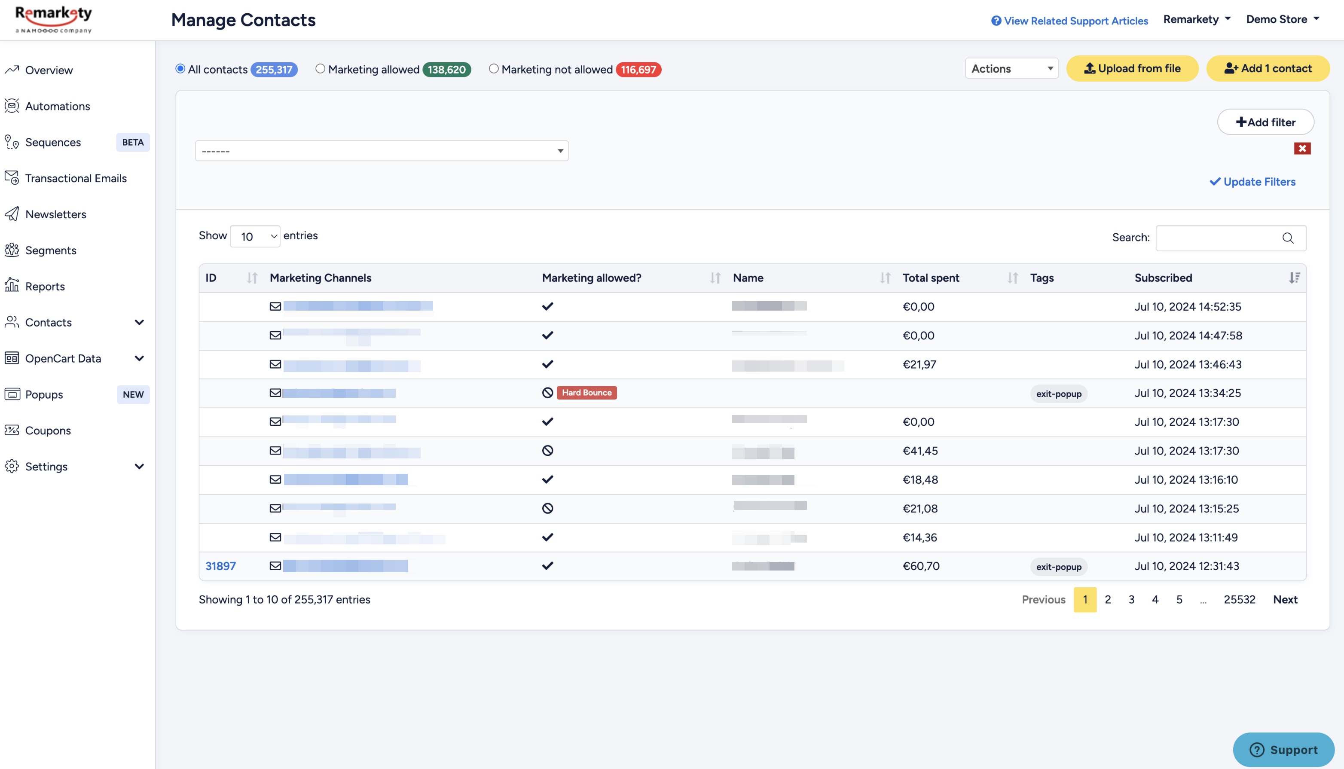Click blocked icon in the €41,45 row
The height and width of the screenshot is (769, 1344).
(548, 451)
